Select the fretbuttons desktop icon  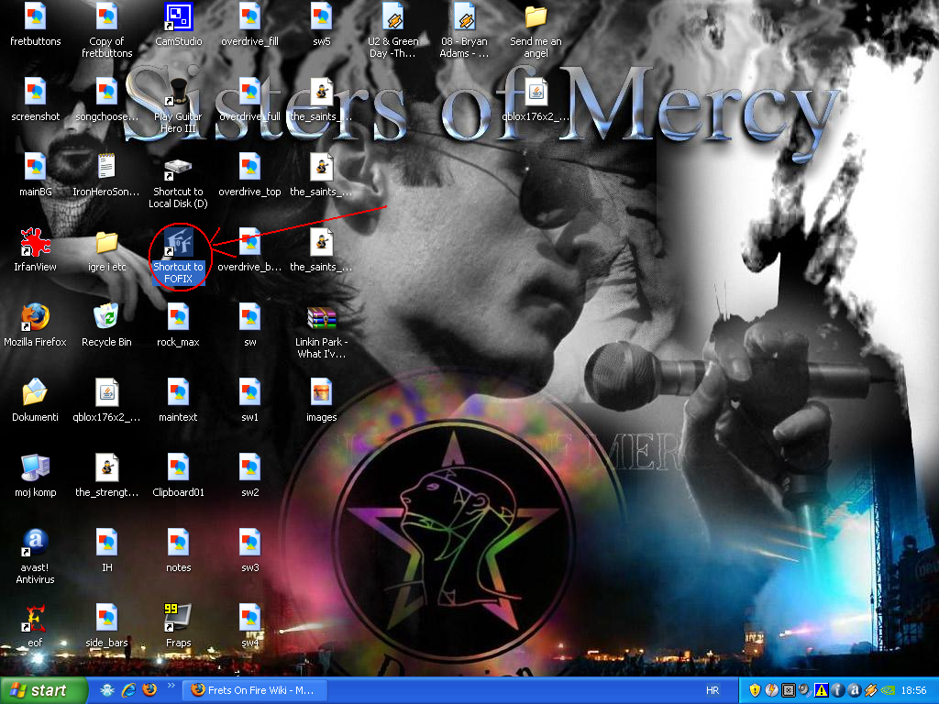click(36, 25)
